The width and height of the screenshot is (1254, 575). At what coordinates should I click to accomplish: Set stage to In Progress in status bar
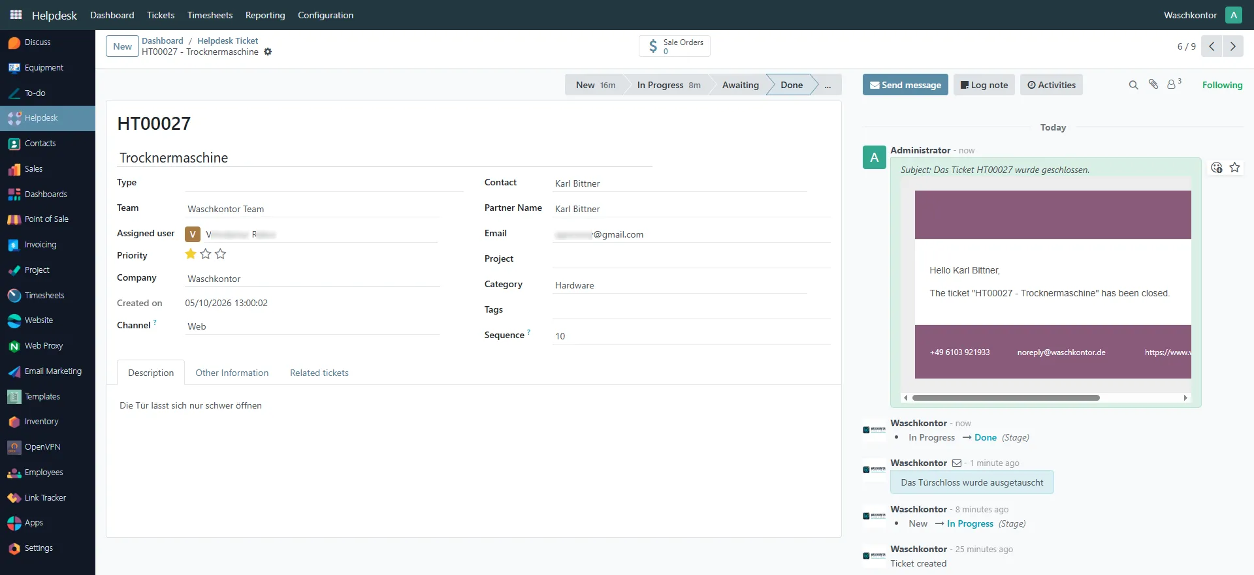[668, 85]
